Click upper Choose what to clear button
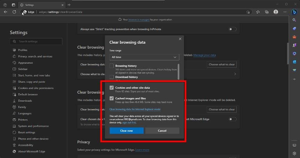300x158 pixels. click(x=222, y=64)
